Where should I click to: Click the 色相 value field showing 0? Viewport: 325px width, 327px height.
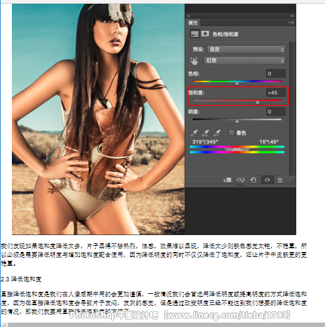[276, 74]
